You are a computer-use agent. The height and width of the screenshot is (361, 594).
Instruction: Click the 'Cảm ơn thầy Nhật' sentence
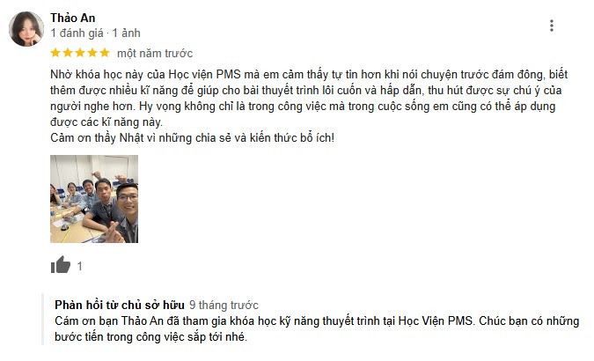coord(193,137)
